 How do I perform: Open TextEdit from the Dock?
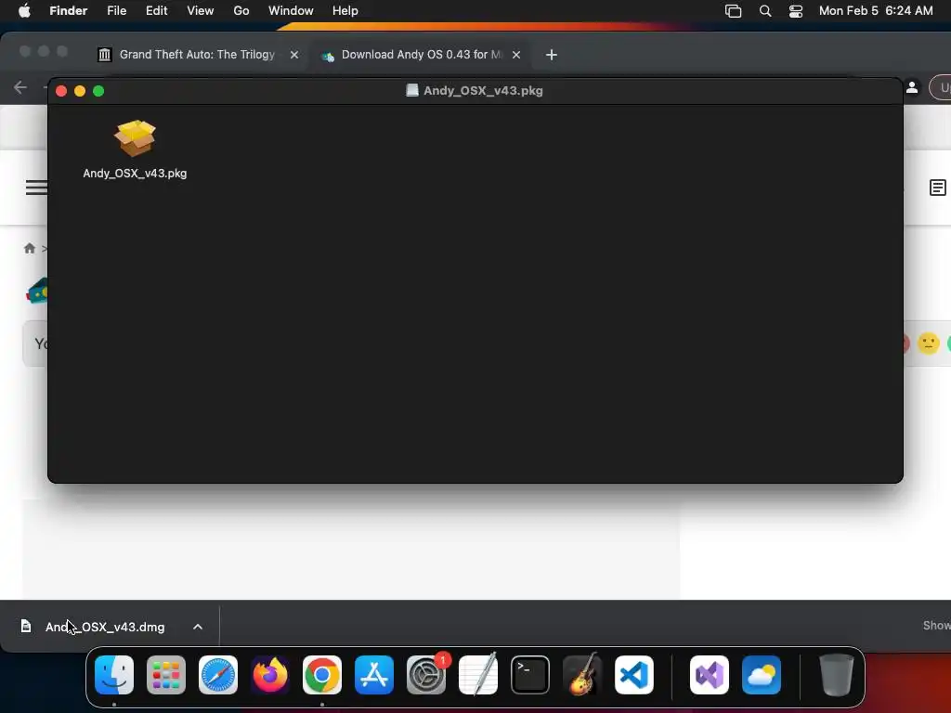[x=478, y=675]
